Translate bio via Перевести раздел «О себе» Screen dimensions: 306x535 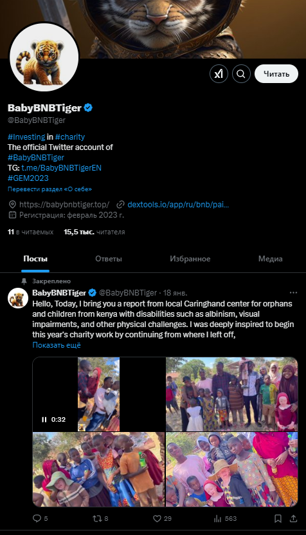(50, 189)
